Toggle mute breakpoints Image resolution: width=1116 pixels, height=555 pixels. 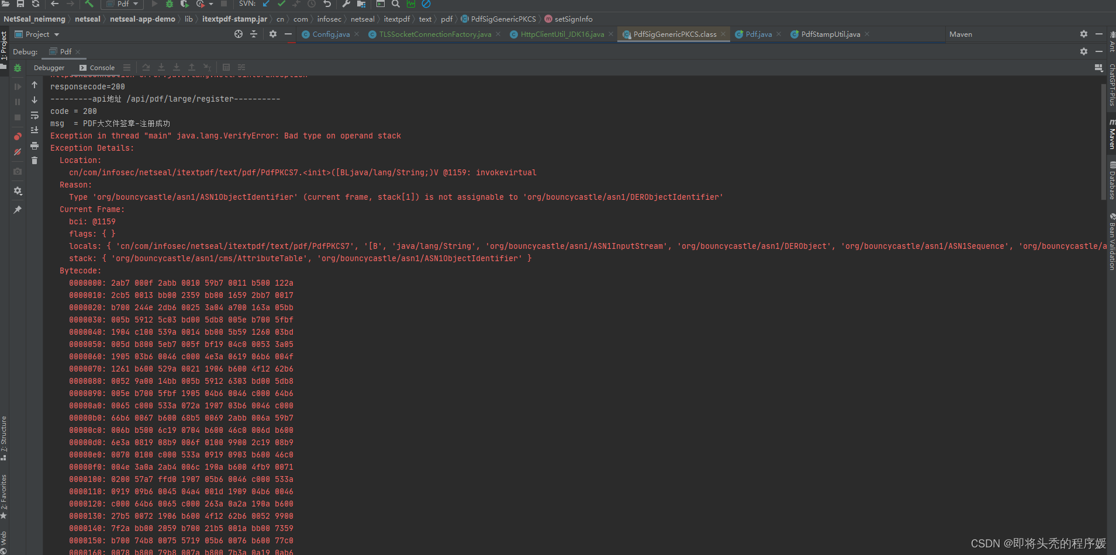coord(18,151)
